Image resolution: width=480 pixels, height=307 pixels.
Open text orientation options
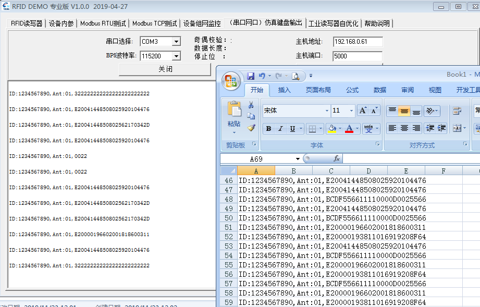[x=432, y=110]
